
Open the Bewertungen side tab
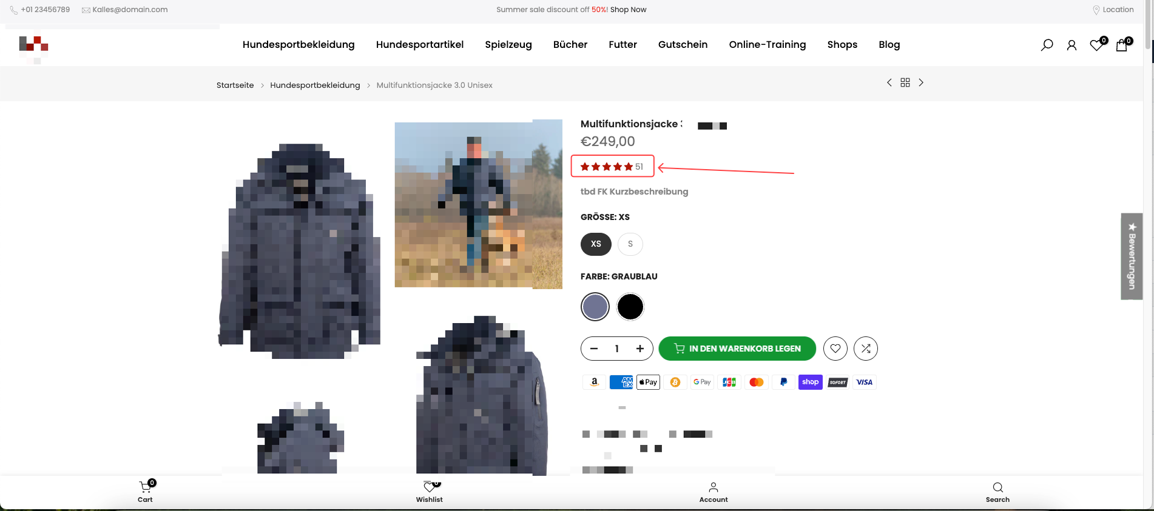pyautogui.click(x=1132, y=256)
